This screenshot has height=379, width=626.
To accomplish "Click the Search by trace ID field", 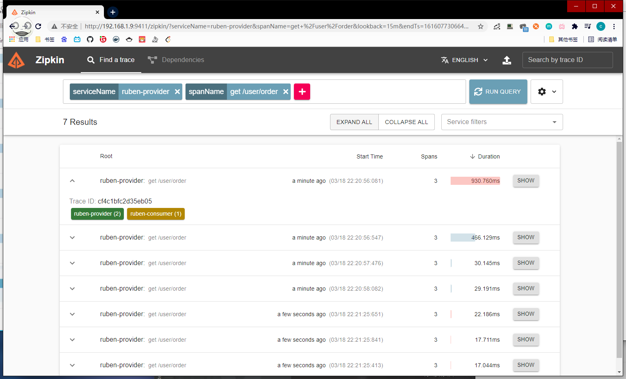I will click(x=567, y=60).
